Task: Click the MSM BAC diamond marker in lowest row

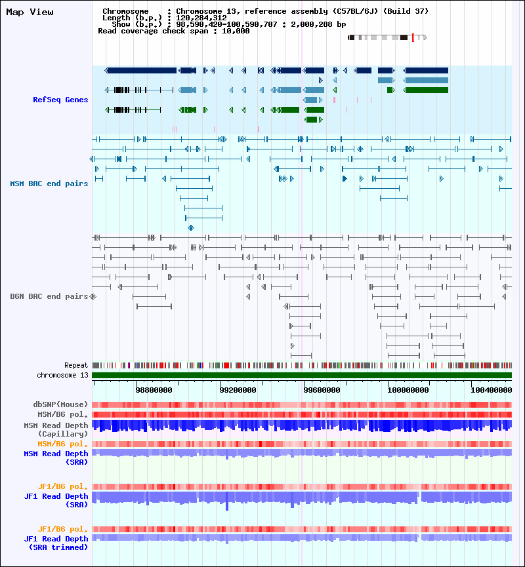Action: (x=191, y=228)
